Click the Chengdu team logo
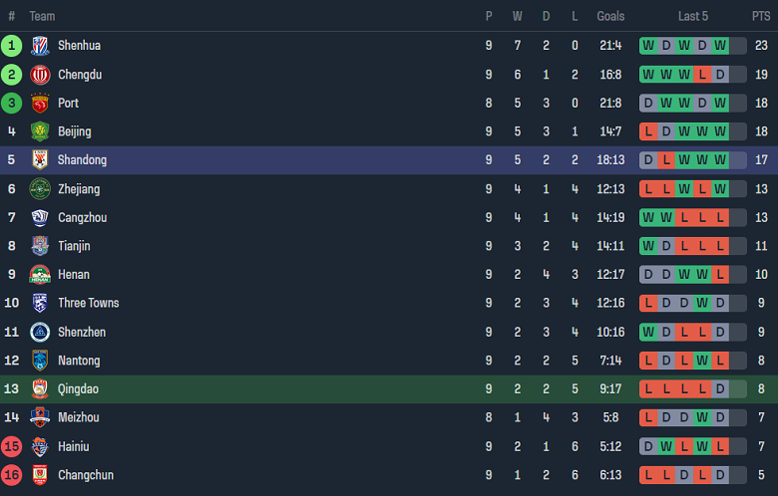The height and width of the screenshot is (496, 778). 40,75
